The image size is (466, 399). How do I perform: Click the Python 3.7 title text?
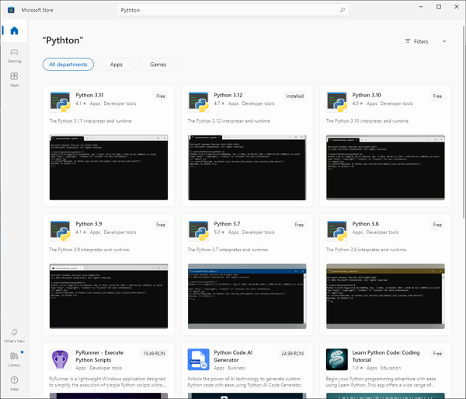tap(227, 224)
